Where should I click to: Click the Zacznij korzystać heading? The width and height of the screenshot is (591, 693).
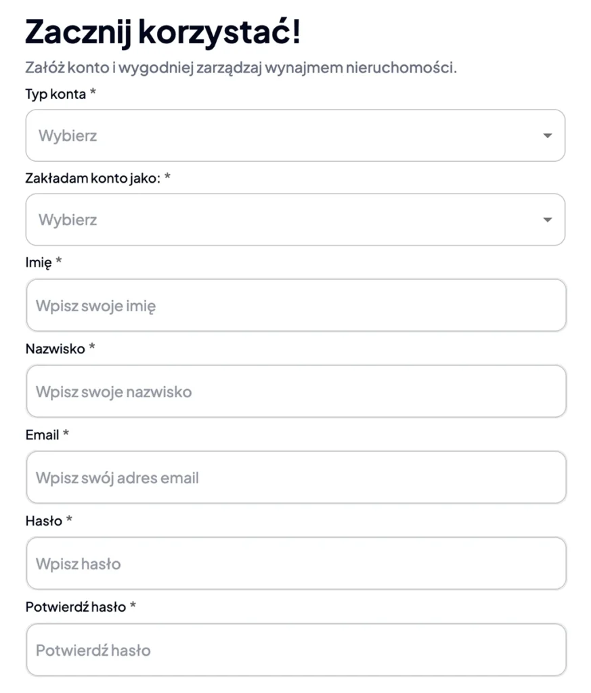coord(162,32)
